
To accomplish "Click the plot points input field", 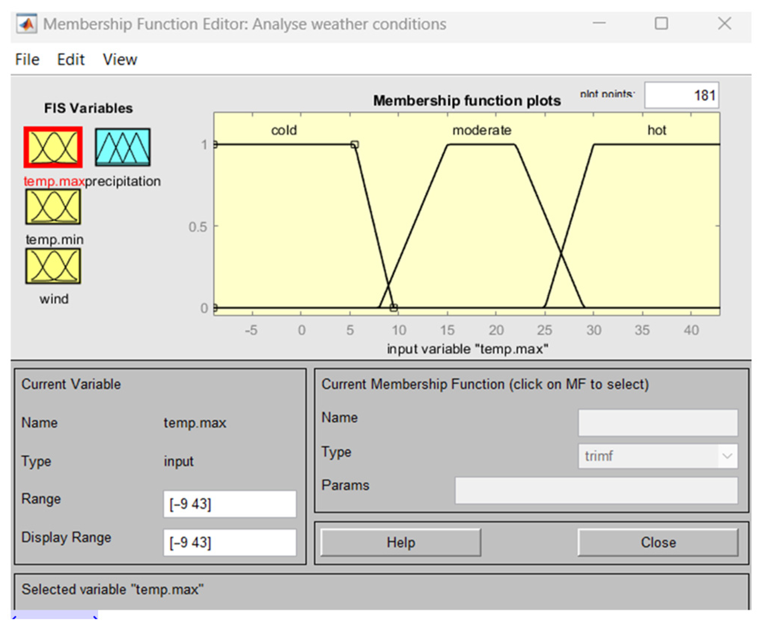I will pos(681,96).
